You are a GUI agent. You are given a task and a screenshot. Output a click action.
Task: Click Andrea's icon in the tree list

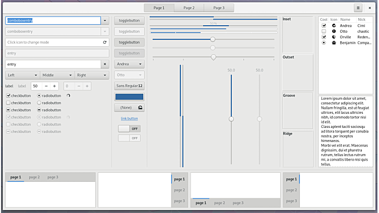(334, 25)
